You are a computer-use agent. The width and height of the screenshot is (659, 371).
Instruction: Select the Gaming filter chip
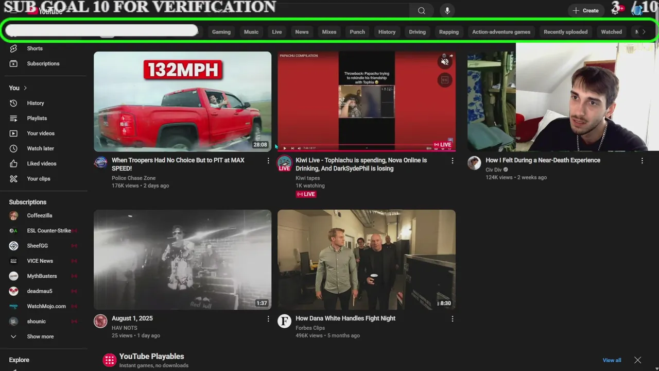click(221, 32)
